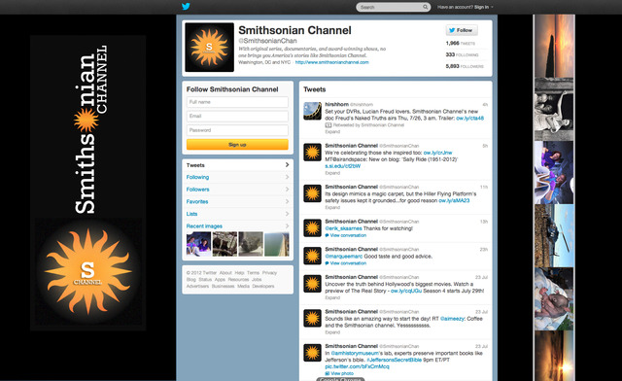622x381 pixels.
Task: Click the footer Developers link
Action: (x=263, y=286)
